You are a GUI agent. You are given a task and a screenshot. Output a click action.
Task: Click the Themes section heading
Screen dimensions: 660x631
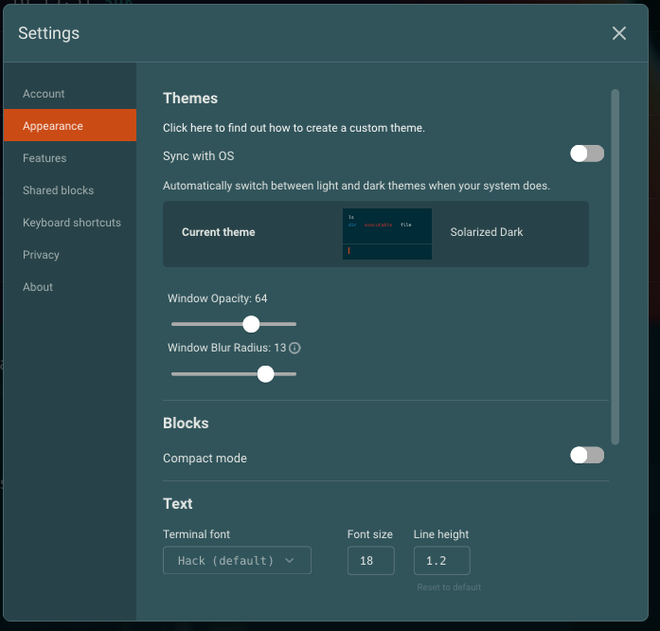point(190,99)
